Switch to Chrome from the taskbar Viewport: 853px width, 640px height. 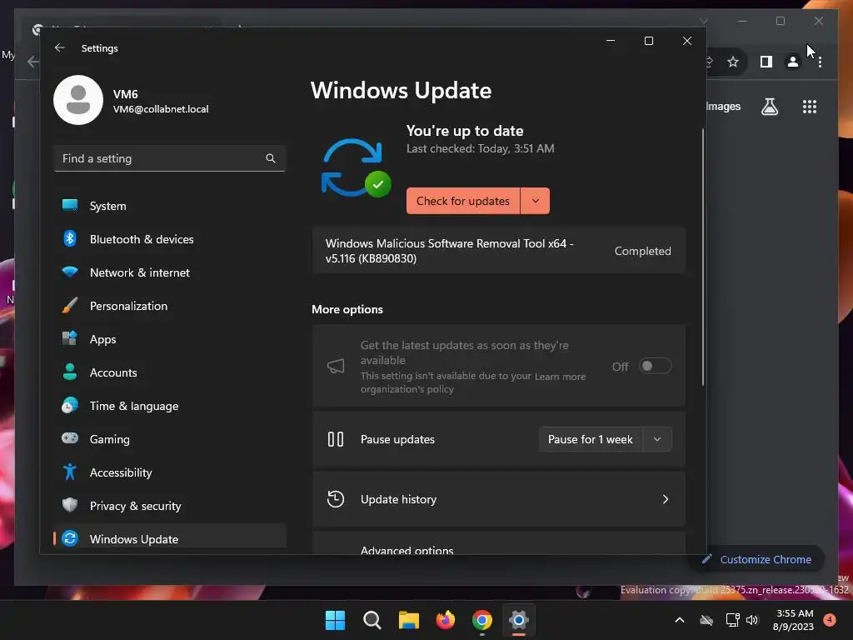482,620
